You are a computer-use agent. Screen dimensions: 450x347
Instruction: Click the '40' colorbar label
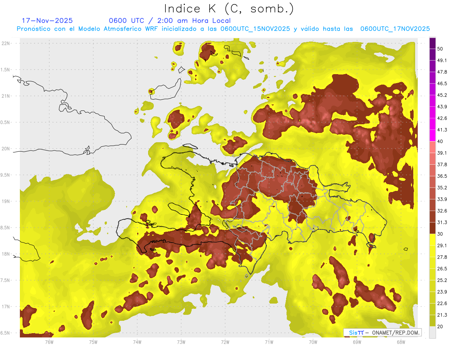click(x=440, y=141)
